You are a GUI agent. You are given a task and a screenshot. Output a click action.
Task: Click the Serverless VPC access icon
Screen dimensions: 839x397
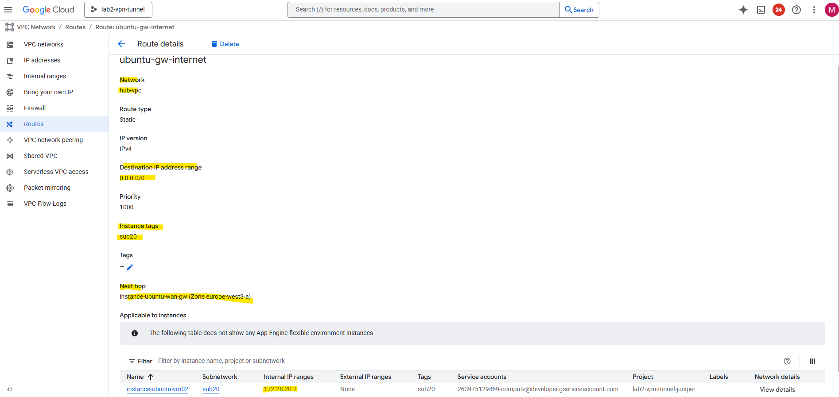10,172
